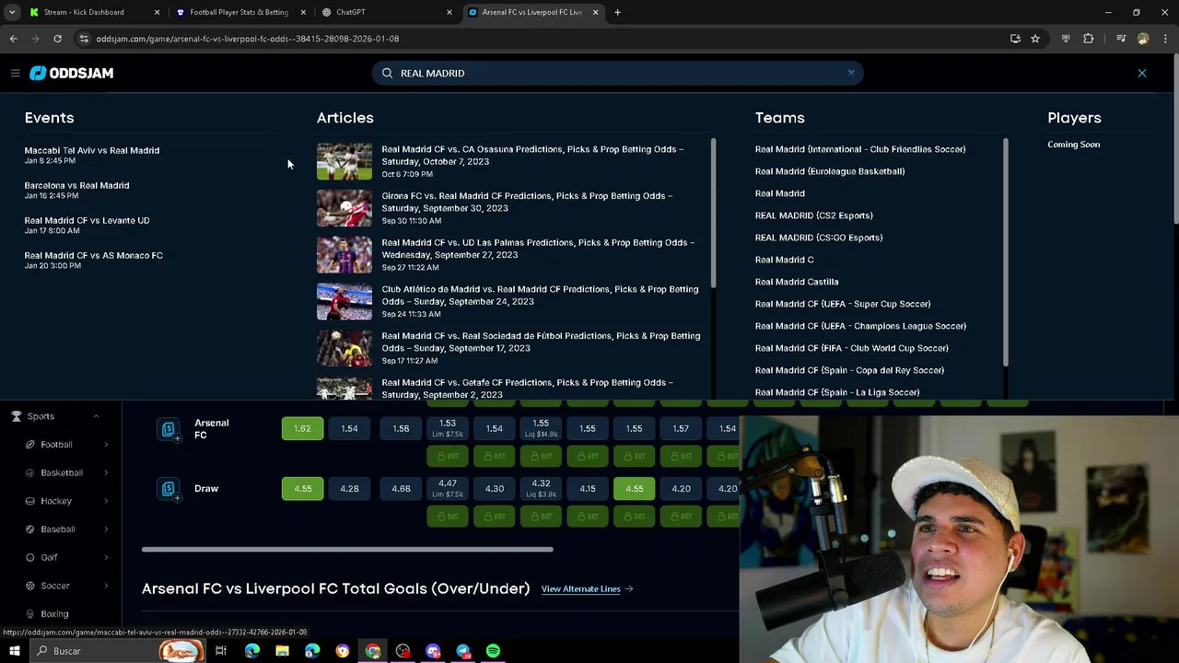Screen dimensions: 1179x663
Task: Click Arsenal FC 1.53 limit odds cell
Action: pos(448,428)
